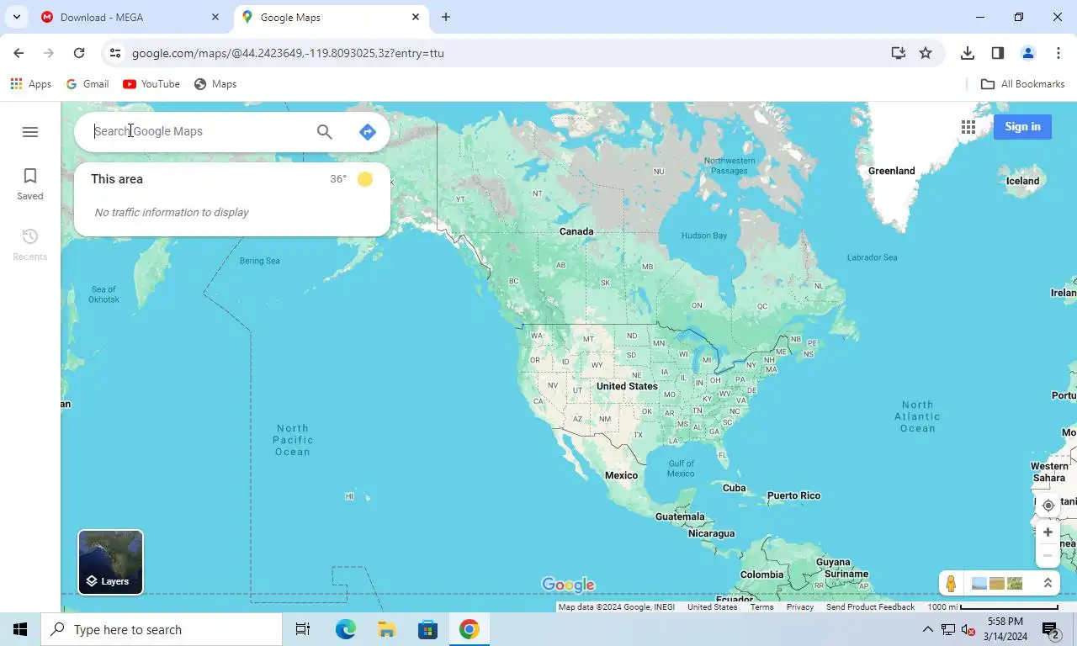Open the Windows Start menu
The height and width of the screenshot is (646, 1077).
click(20, 629)
